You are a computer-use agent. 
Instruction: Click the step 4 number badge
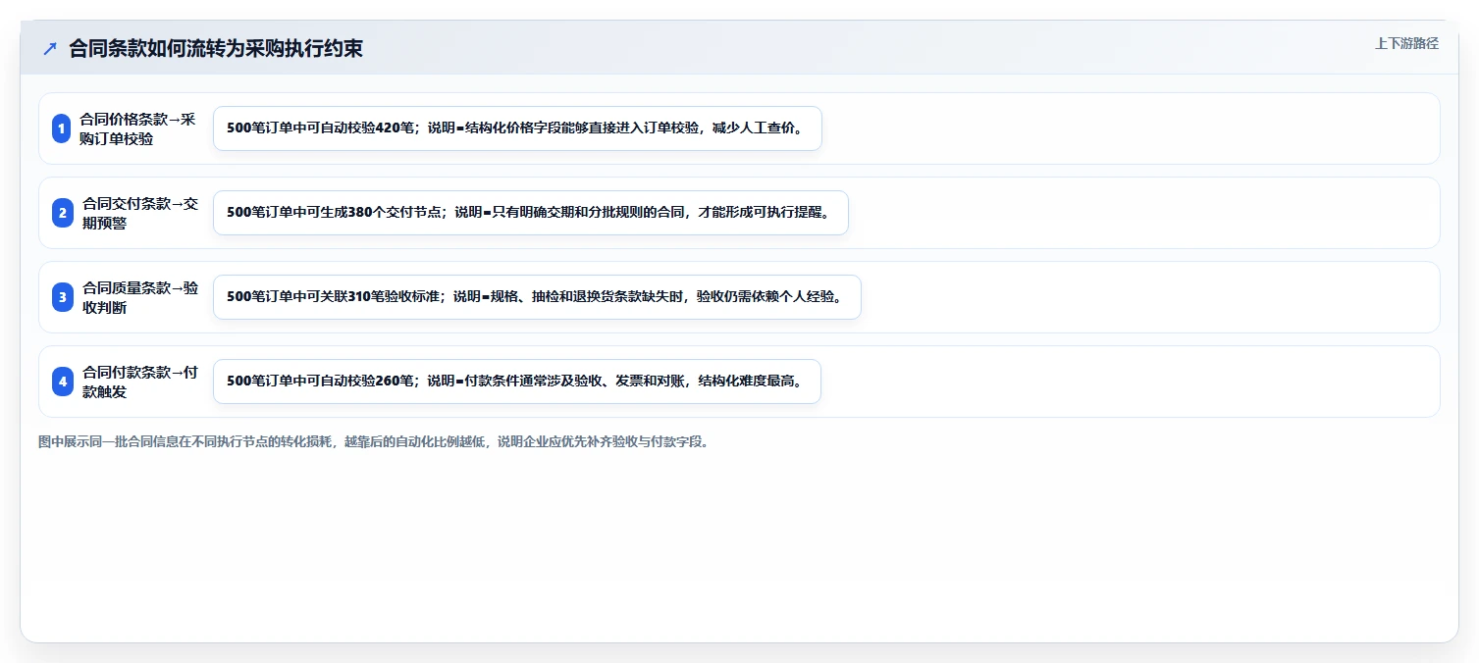pyautogui.click(x=62, y=382)
